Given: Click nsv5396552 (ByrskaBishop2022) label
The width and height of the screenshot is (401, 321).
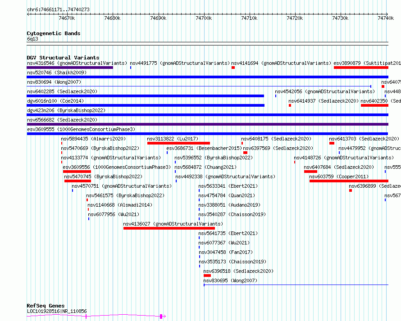Looking at the screenshot, I should pyautogui.click(x=214, y=158).
